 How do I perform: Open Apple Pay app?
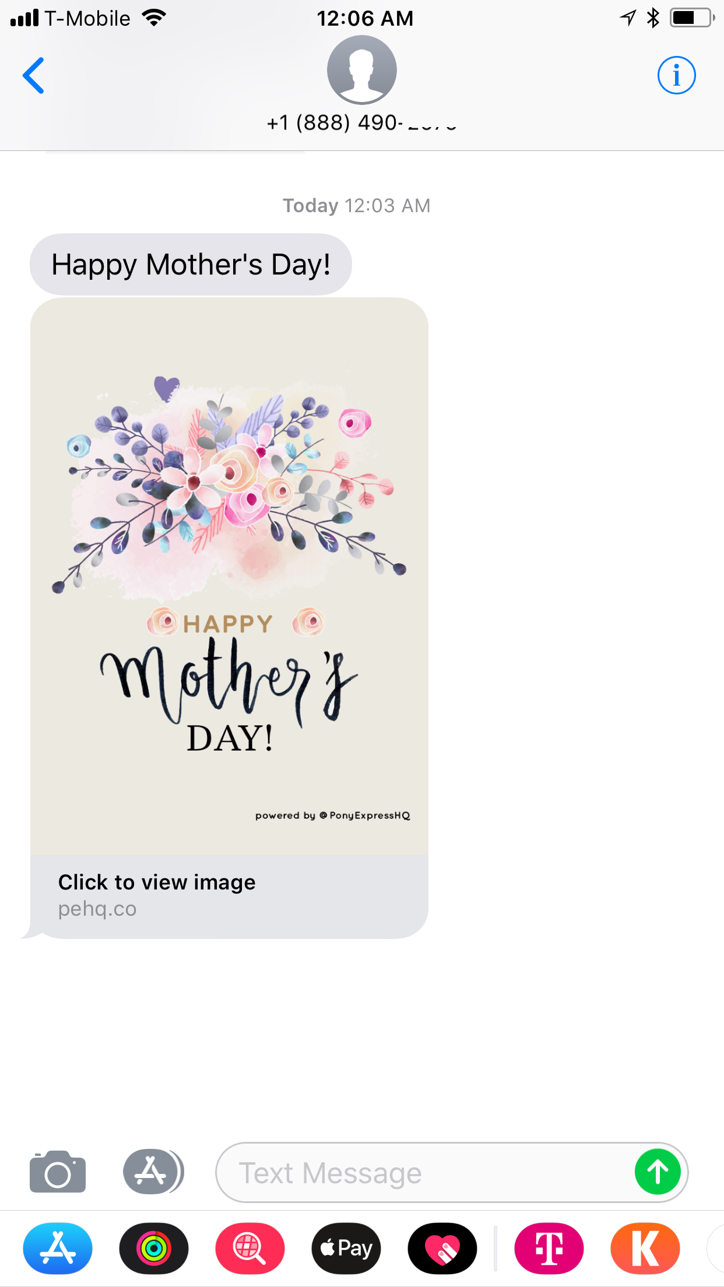coord(346,1249)
